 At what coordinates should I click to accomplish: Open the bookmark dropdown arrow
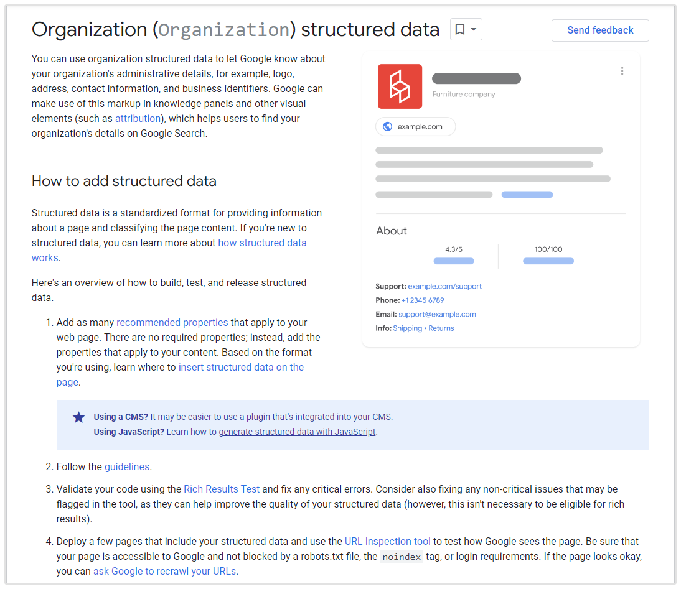tap(474, 30)
